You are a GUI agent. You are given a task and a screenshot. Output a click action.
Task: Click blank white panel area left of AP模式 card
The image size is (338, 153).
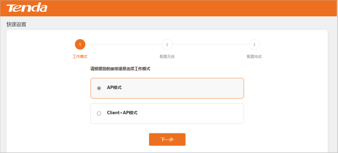click(x=48, y=88)
